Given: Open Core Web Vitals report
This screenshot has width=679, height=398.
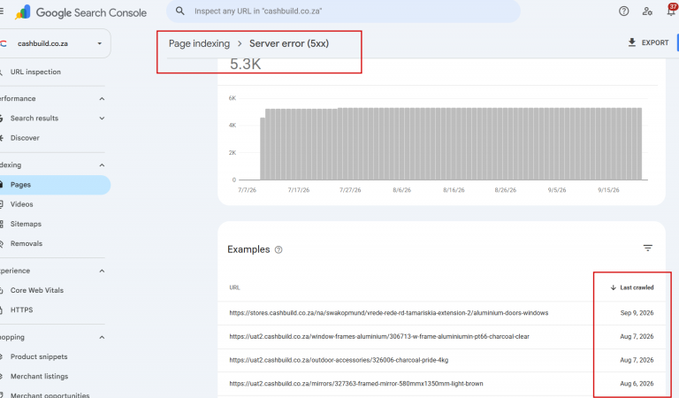Looking at the screenshot, I should pyautogui.click(x=37, y=290).
